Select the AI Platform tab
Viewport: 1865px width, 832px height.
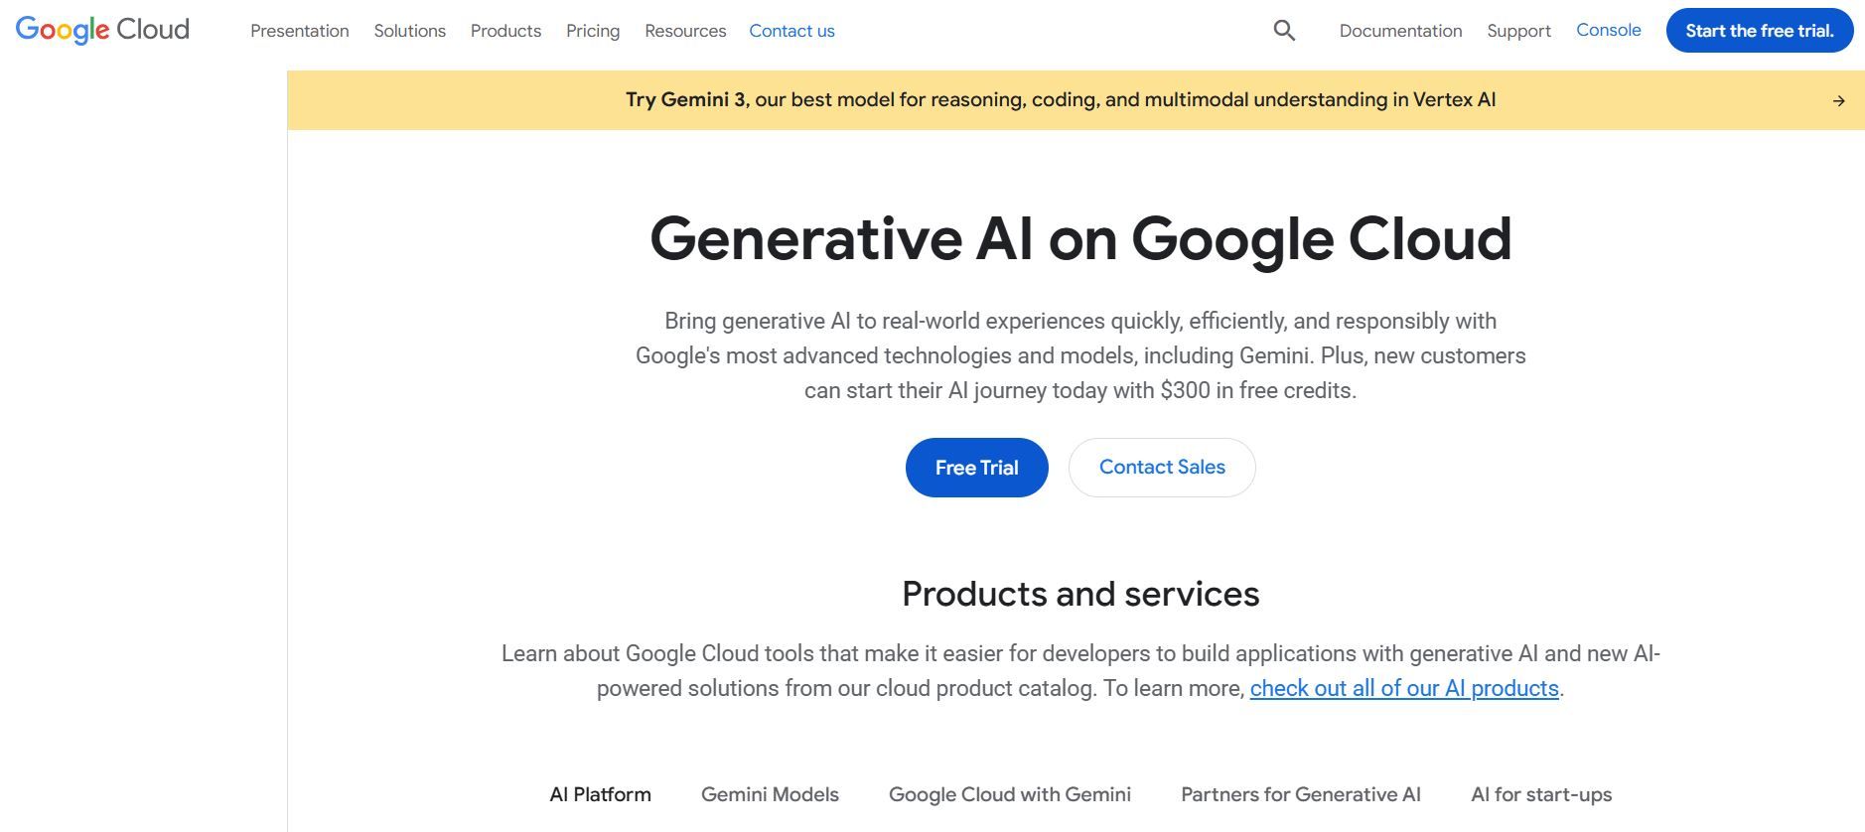coord(600,794)
